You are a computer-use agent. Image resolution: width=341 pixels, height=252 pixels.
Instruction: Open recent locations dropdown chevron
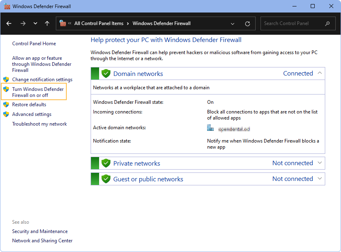[35, 23]
